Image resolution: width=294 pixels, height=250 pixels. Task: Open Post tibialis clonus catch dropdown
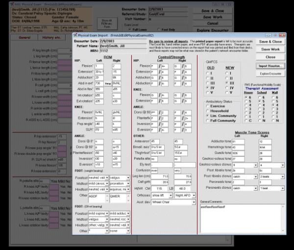pyautogui.click(x=256, y=176)
